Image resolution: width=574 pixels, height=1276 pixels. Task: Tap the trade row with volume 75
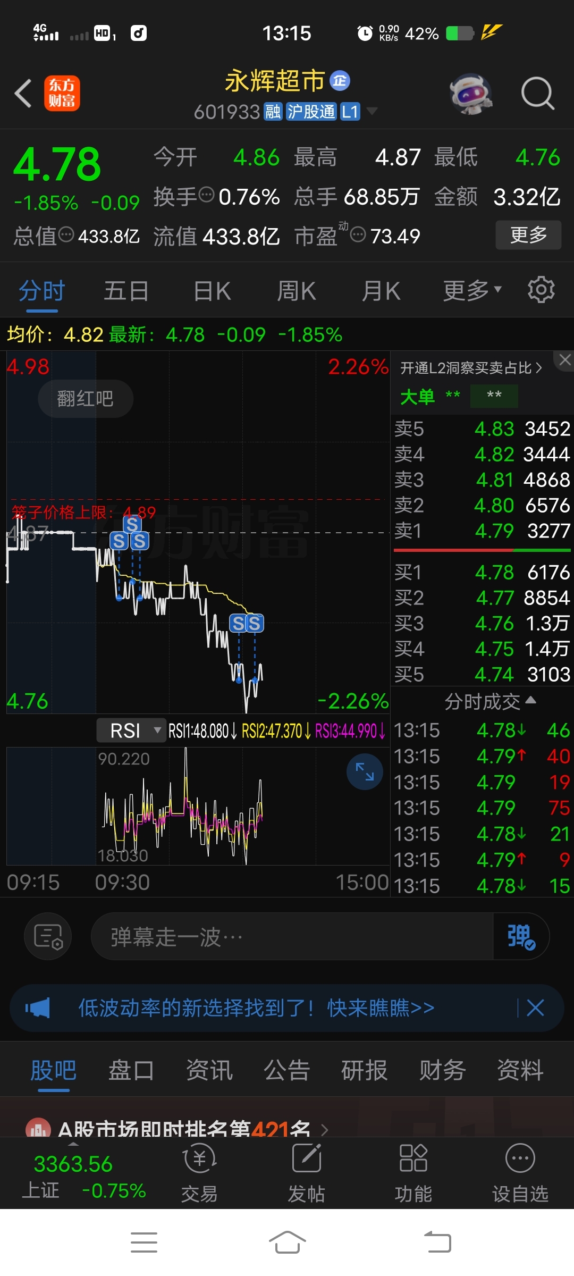[x=482, y=808]
